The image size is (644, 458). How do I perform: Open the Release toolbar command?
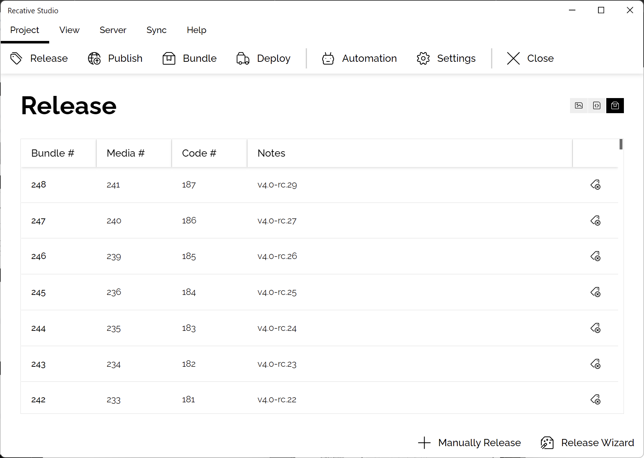(x=39, y=58)
